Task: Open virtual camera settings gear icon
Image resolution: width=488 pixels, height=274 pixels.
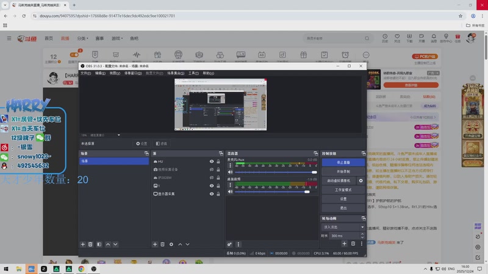Action: click(x=361, y=181)
